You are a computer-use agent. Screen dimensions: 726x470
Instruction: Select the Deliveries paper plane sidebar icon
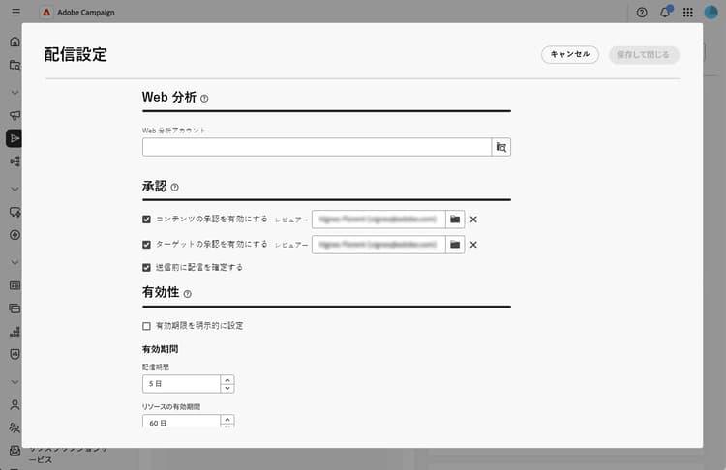point(14,138)
